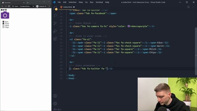
Task: Open the Terminal menu
Action: [99, 2]
